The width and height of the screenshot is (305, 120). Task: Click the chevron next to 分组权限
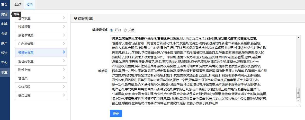pyautogui.click(x=64, y=87)
